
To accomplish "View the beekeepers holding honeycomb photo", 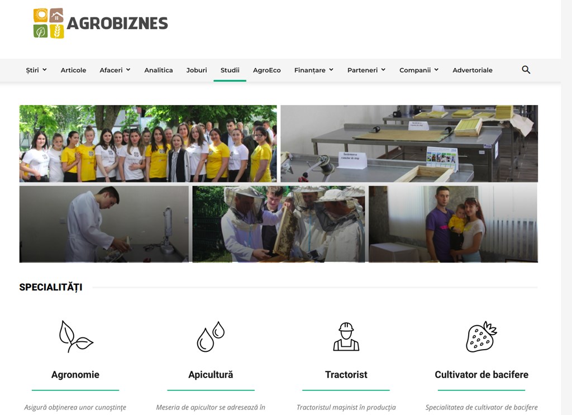I will tap(279, 224).
